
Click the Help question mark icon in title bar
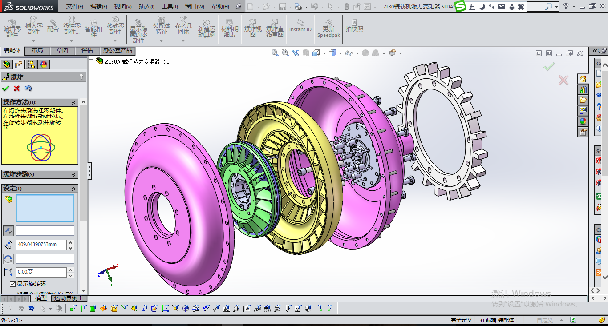566,6
